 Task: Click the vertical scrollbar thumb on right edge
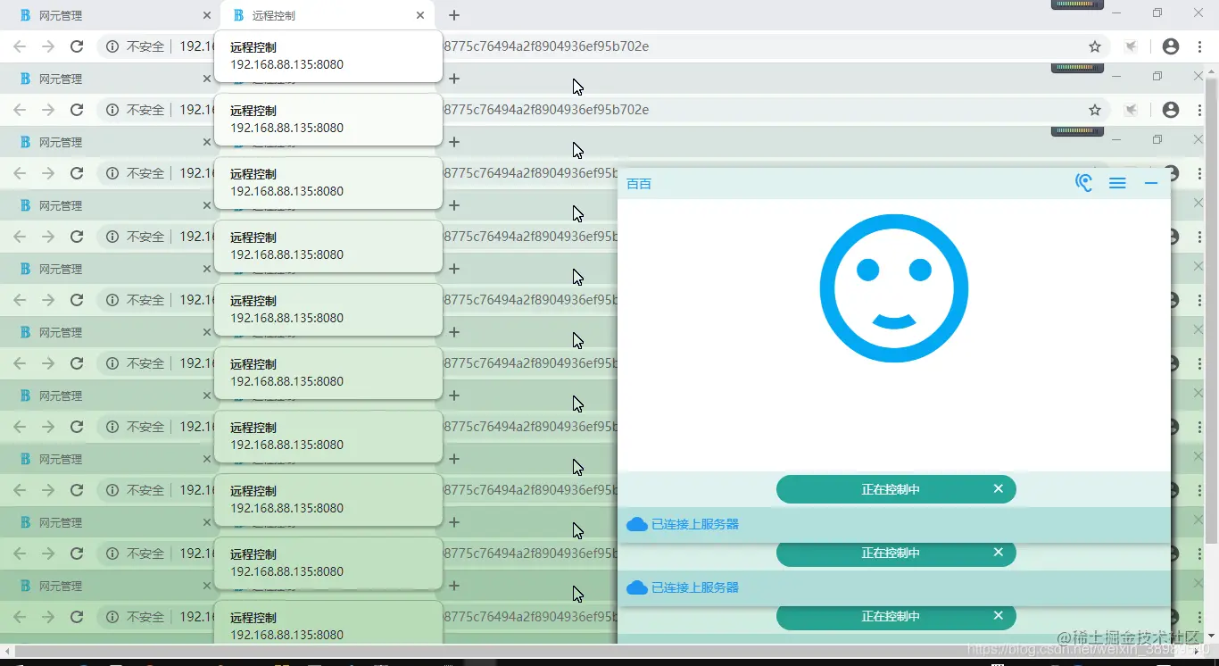(1212, 312)
